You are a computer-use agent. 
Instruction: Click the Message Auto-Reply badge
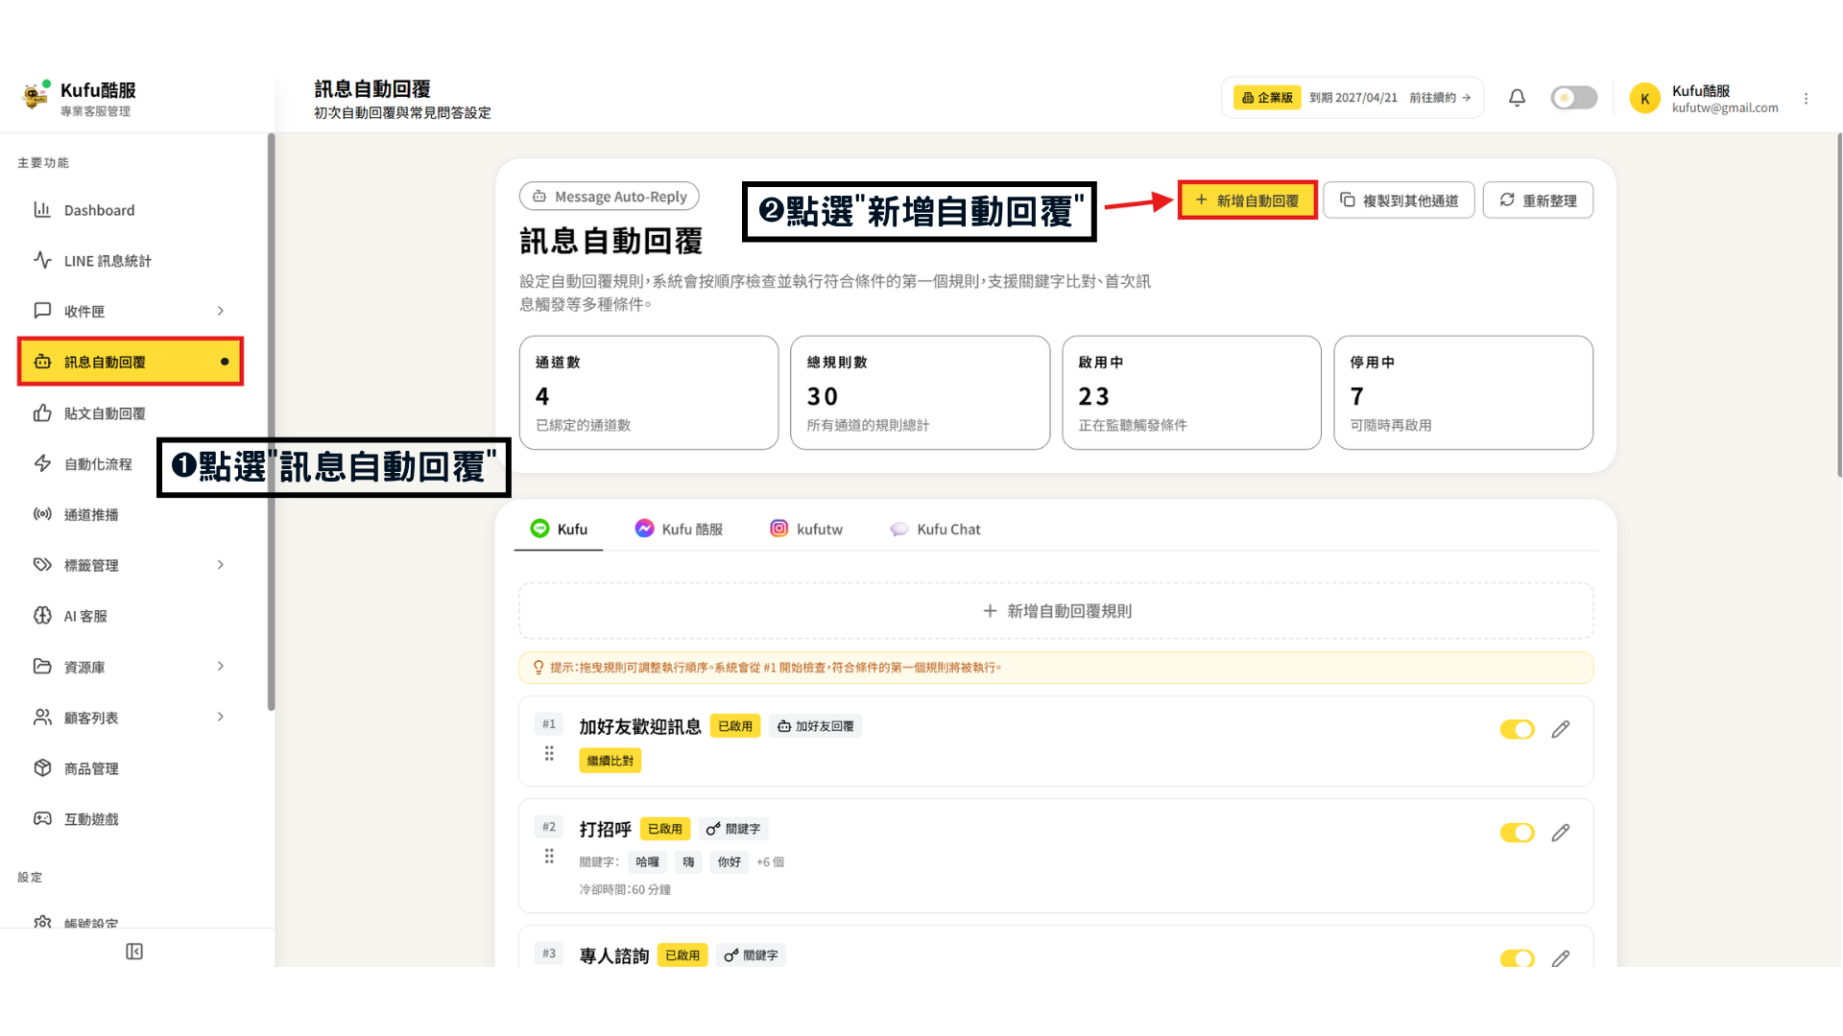[610, 197]
